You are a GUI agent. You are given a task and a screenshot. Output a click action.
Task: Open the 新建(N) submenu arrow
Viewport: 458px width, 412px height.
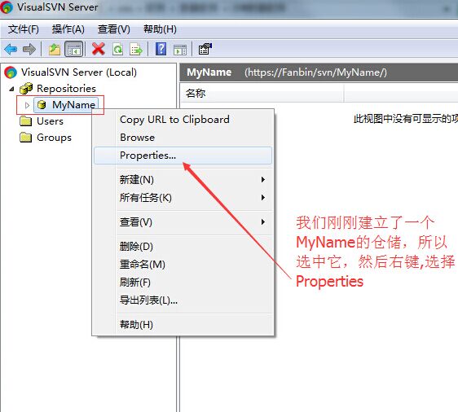[x=263, y=179]
